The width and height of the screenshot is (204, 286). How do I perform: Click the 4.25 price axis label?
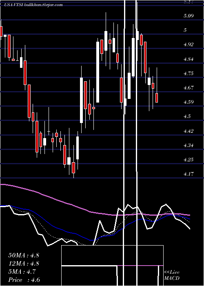click(x=188, y=160)
